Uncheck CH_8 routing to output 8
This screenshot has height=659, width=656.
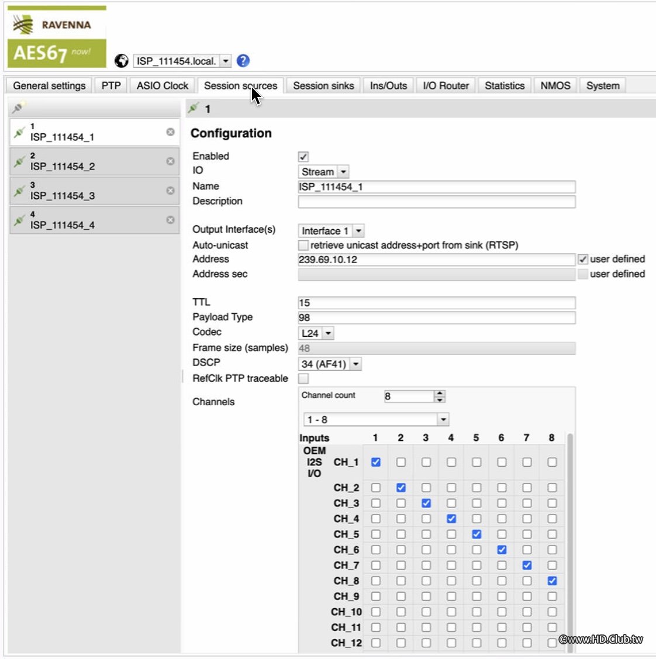click(x=552, y=581)
